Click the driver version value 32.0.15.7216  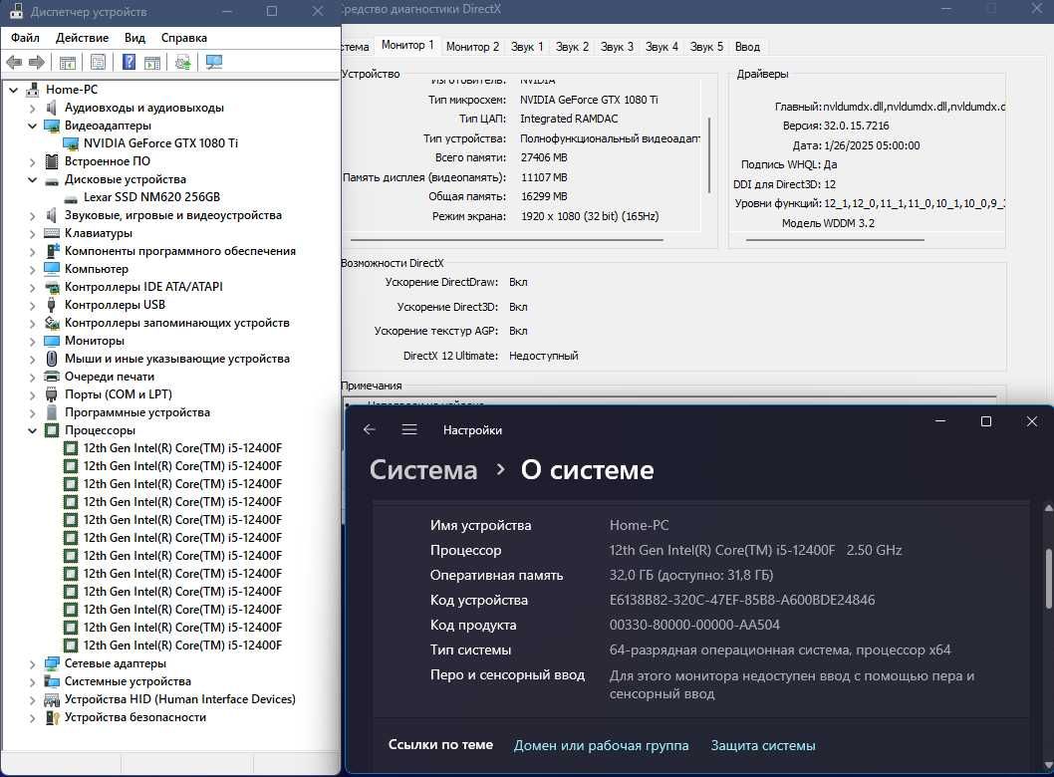857,126
